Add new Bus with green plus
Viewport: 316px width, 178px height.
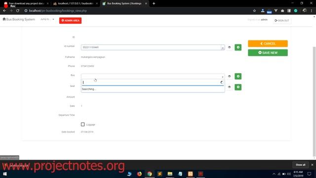tap(238, 76)
